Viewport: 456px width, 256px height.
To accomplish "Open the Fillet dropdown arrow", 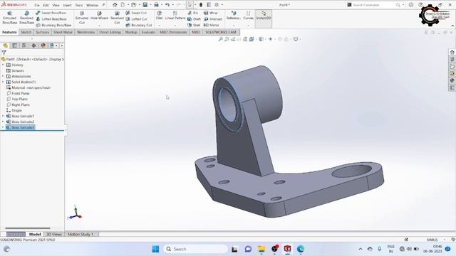I will click(x=159, y=26).
